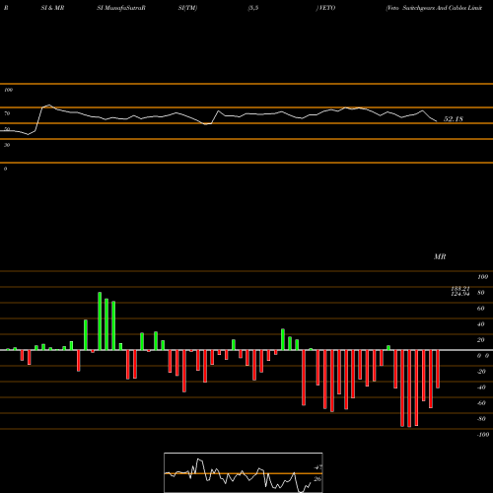Click the value 26 in the mini chart
The image size is (493, 493).
pos(317,479)
